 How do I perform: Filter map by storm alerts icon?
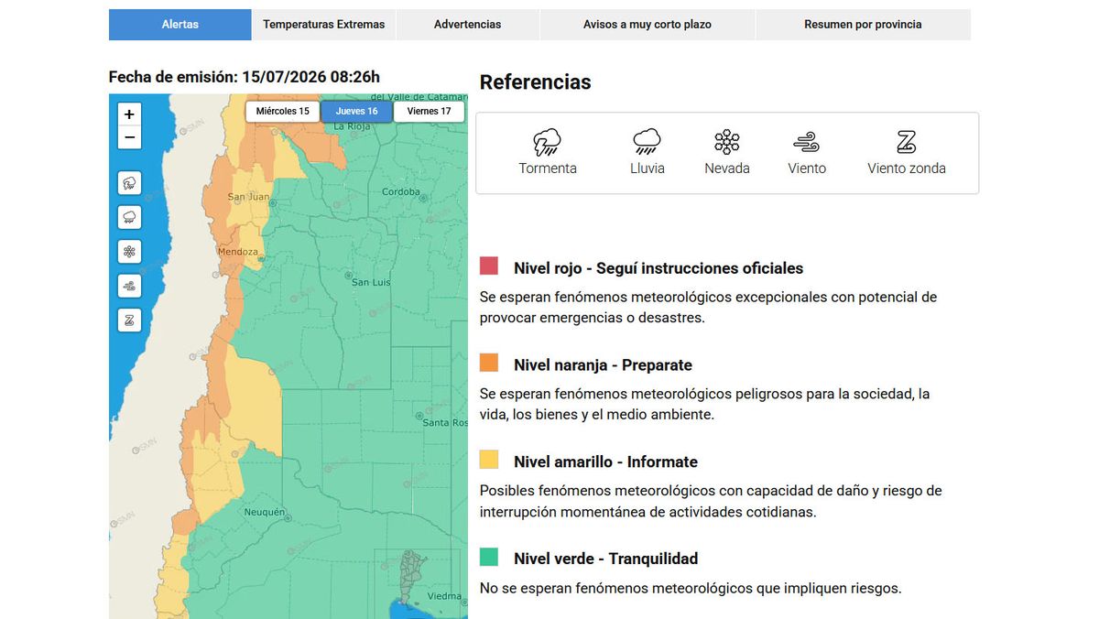(129, 182)
